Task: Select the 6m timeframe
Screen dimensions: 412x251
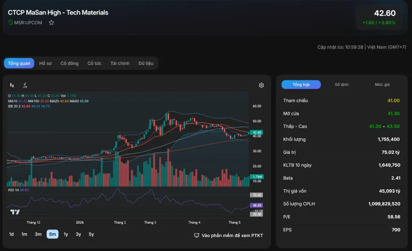Action: [x=53, y=234]
